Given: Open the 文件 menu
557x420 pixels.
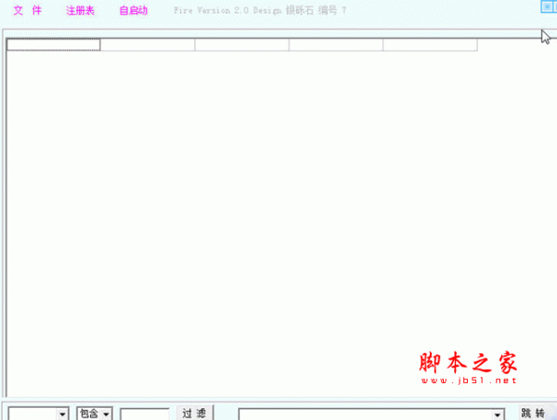Looking at the screenshot, I should (x=27, y=10).
